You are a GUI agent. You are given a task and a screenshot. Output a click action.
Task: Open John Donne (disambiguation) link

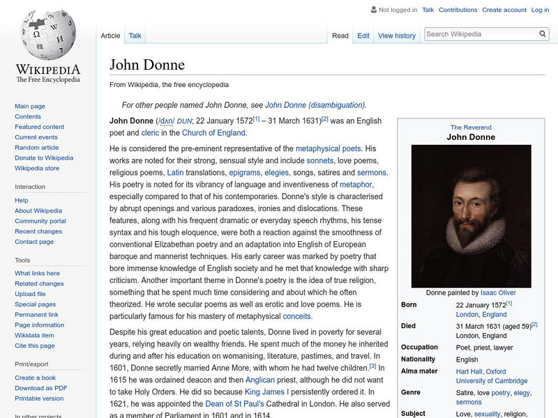coord(315,105)
